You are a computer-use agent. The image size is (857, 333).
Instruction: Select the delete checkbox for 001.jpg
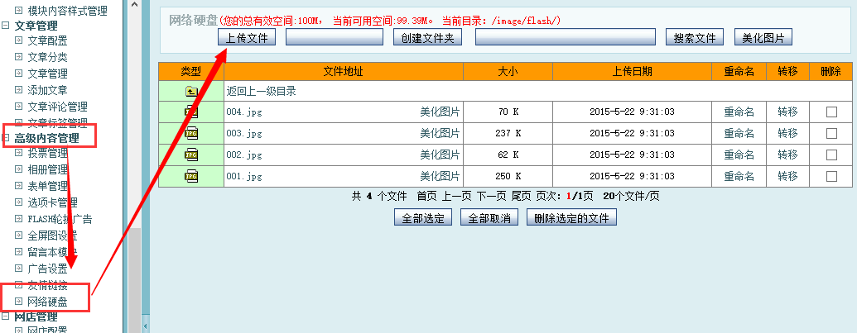831,177
